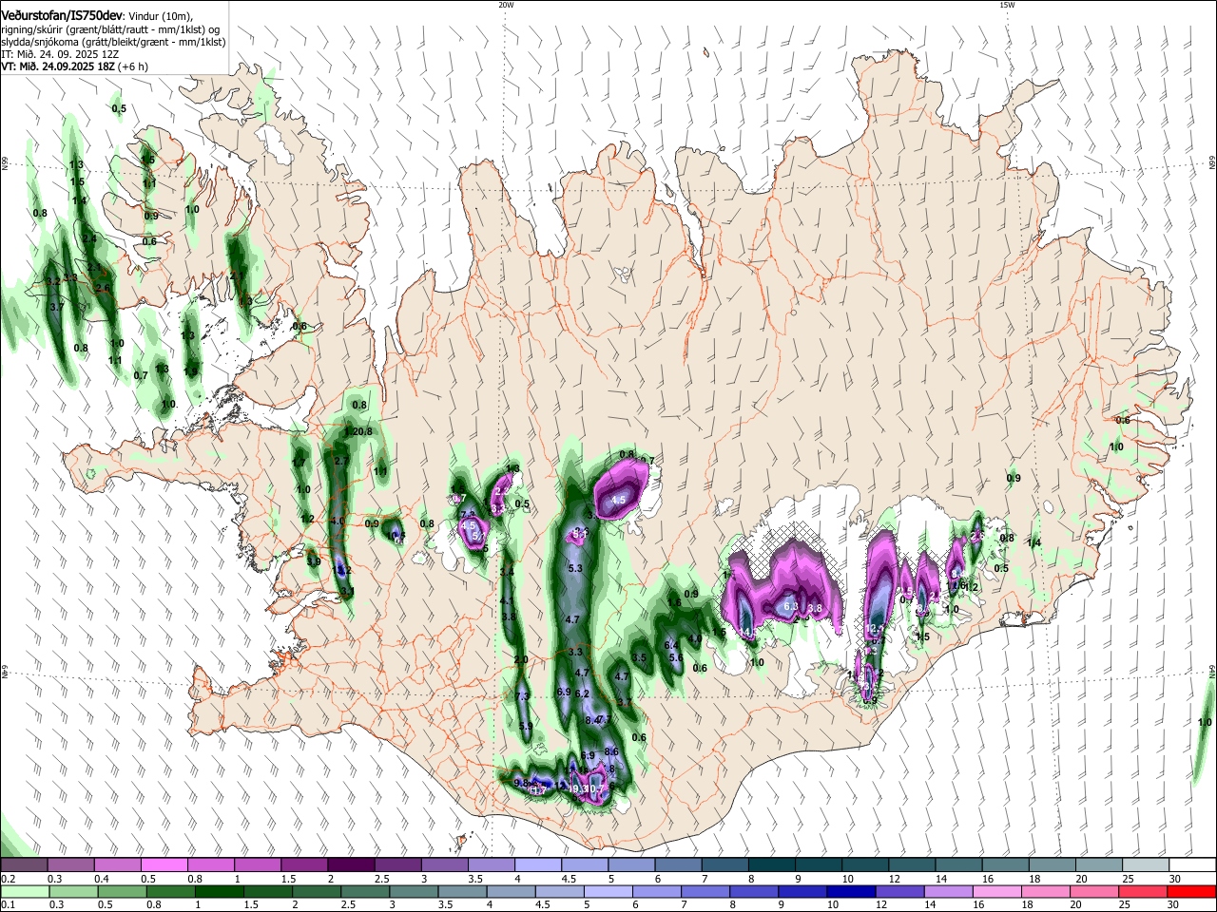The image size is (1217, 912).
Task: Pick the snow legend swatch between 1.5 and 2
Action: 305,865
